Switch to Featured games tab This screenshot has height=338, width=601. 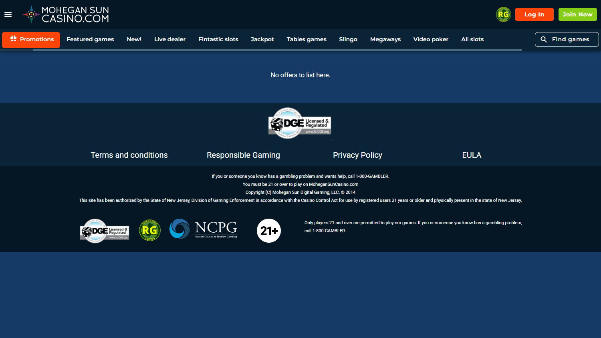(x=90, y=40)
